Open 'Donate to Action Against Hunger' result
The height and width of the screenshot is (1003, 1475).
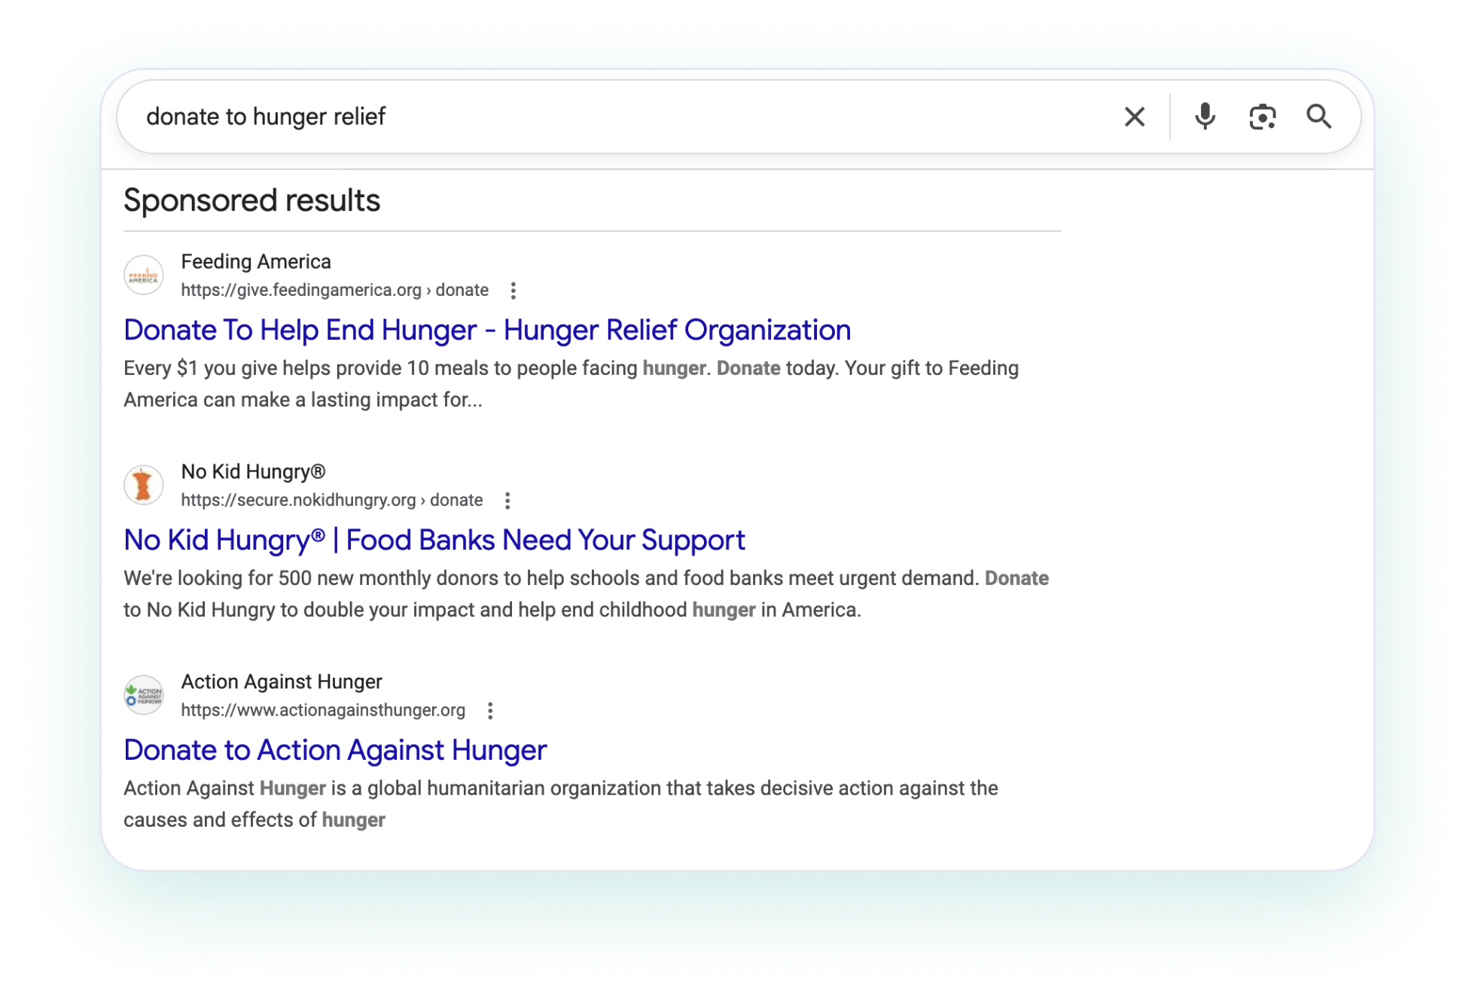(x=334, y=750)
